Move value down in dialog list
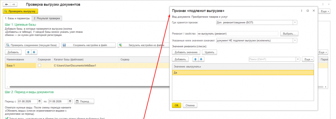The image size is (336, 119). 201,59
